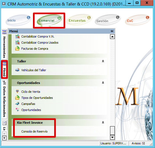Viewport: 155px width, 148px height.
Task: Pin the Menú panel with pushpin icon
Action: [112, 31]
